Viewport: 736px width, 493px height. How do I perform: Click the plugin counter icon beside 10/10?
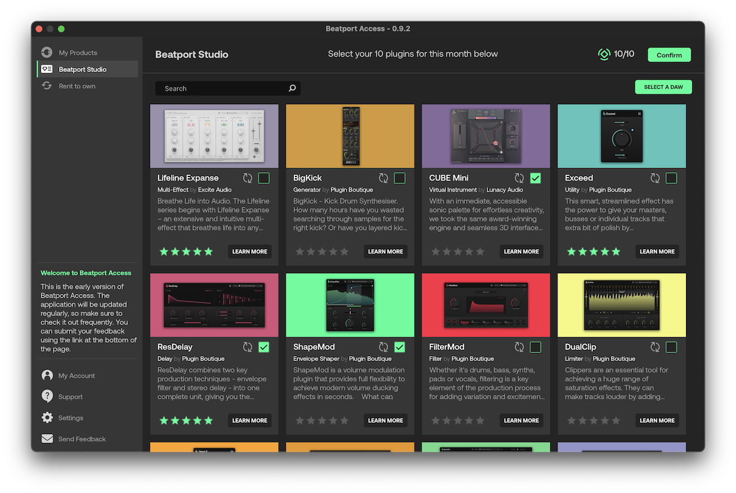point(604,54)
